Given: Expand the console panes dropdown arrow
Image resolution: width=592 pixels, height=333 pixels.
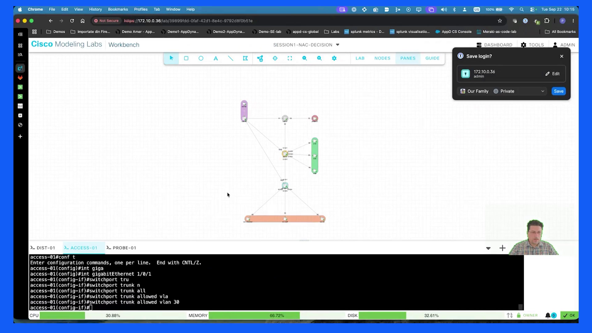Looking at the screenshot, I should tap(488, 248).
